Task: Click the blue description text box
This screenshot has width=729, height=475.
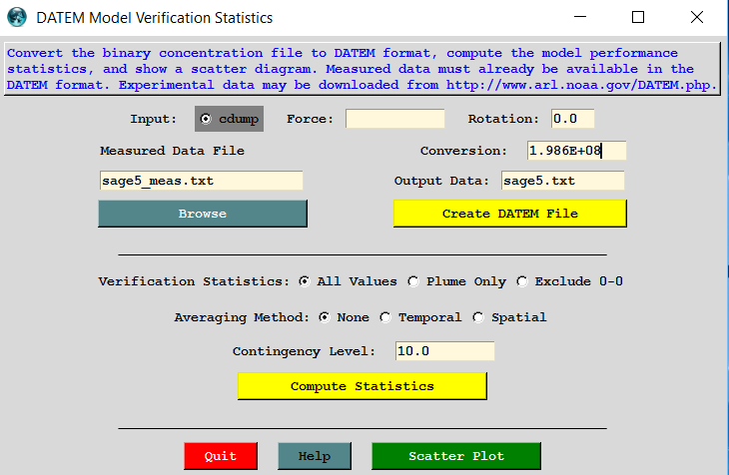Action: pos(363,69)
